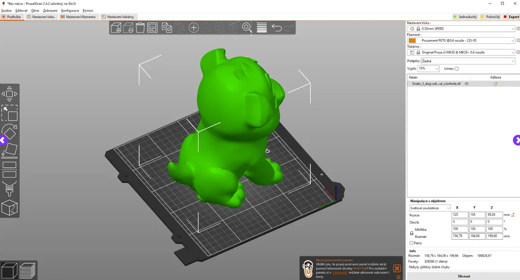Enable the Palce checkbox
This screenshot has width=520, height=280.
(411, 243)
